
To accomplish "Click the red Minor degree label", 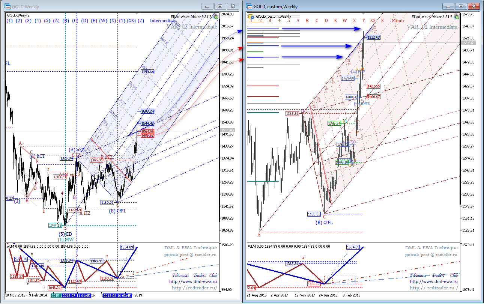I will tap(398, 21).
